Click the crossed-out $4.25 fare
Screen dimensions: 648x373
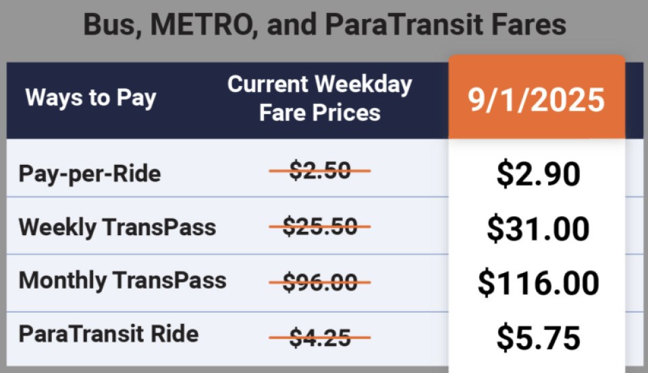pyautogui.click(x=320, y=336)
